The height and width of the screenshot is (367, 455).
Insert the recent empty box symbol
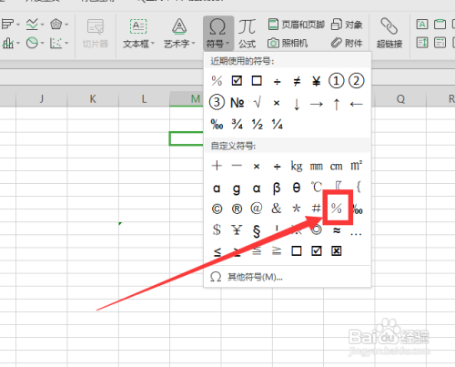pos(257,81)
